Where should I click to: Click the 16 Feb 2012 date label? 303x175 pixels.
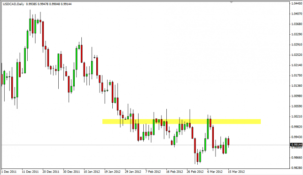[x=174, y=172]
